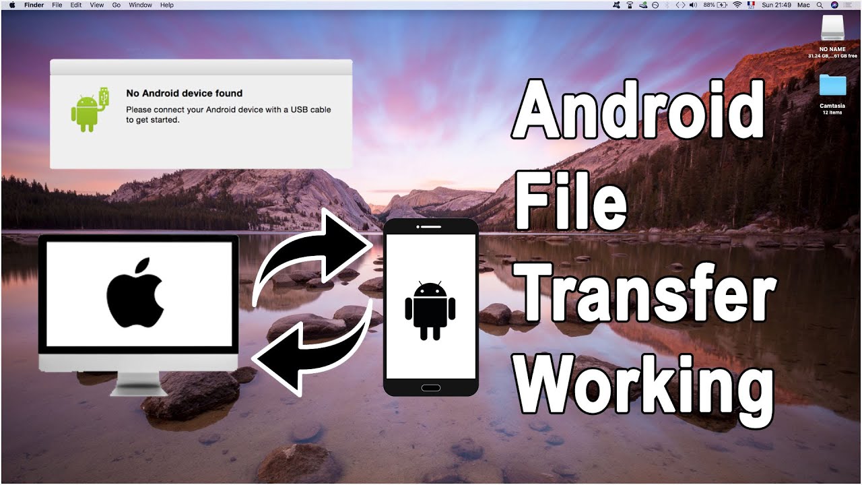
Task: Click the Bluetooth status icon
Action: [667, 5]
